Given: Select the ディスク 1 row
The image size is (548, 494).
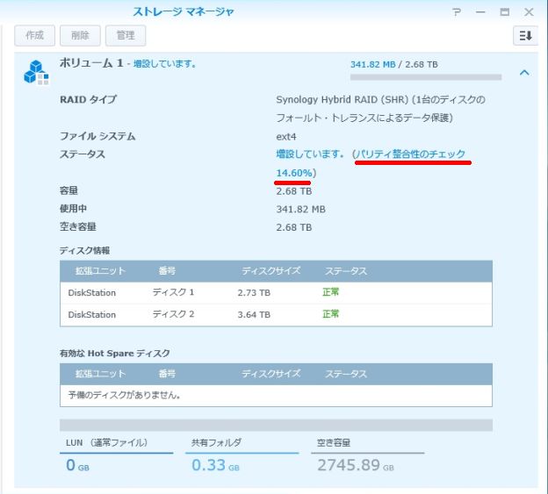Looking at the screenshot, I should point(276,292).
